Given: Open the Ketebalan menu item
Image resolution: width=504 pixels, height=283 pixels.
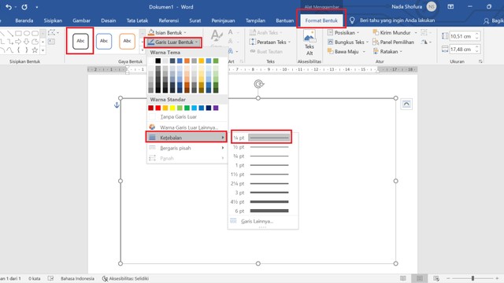Looking at the screenshot, I should coord(187,138).
